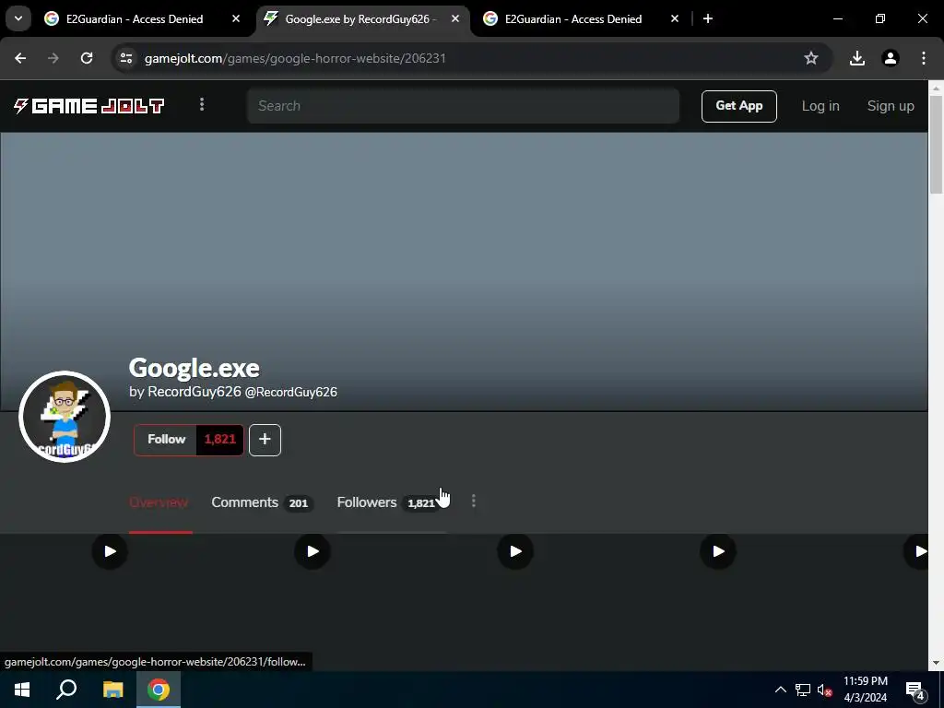View site information icon in address bar
Viewport: 944px width, 708px height.
coord(125,58)
